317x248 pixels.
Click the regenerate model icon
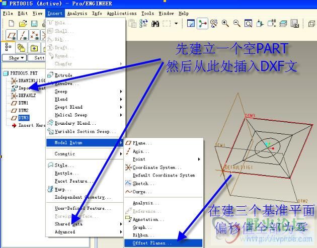pyautogui.click(x=143, y=24)
